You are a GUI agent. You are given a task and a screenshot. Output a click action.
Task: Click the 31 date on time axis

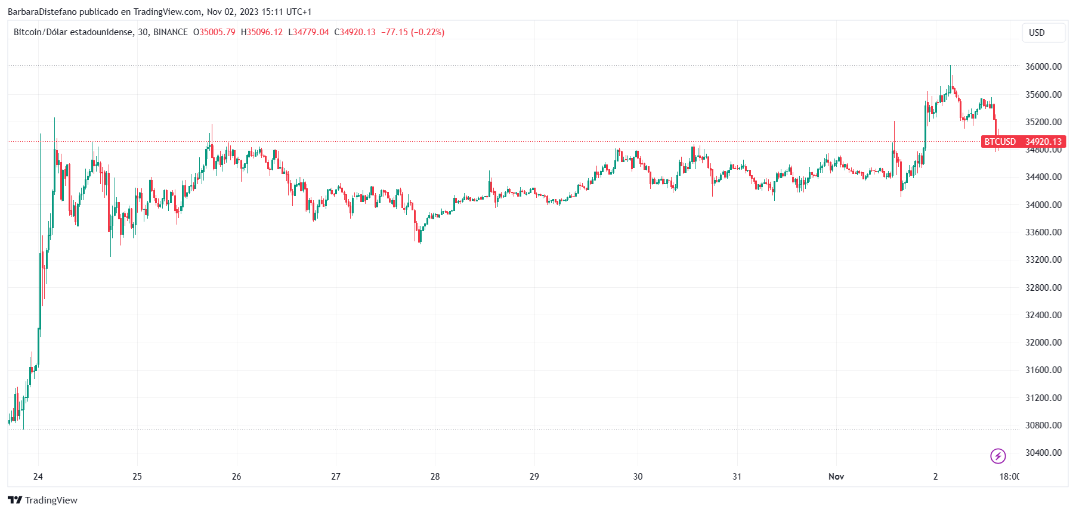tap(737, 476)
